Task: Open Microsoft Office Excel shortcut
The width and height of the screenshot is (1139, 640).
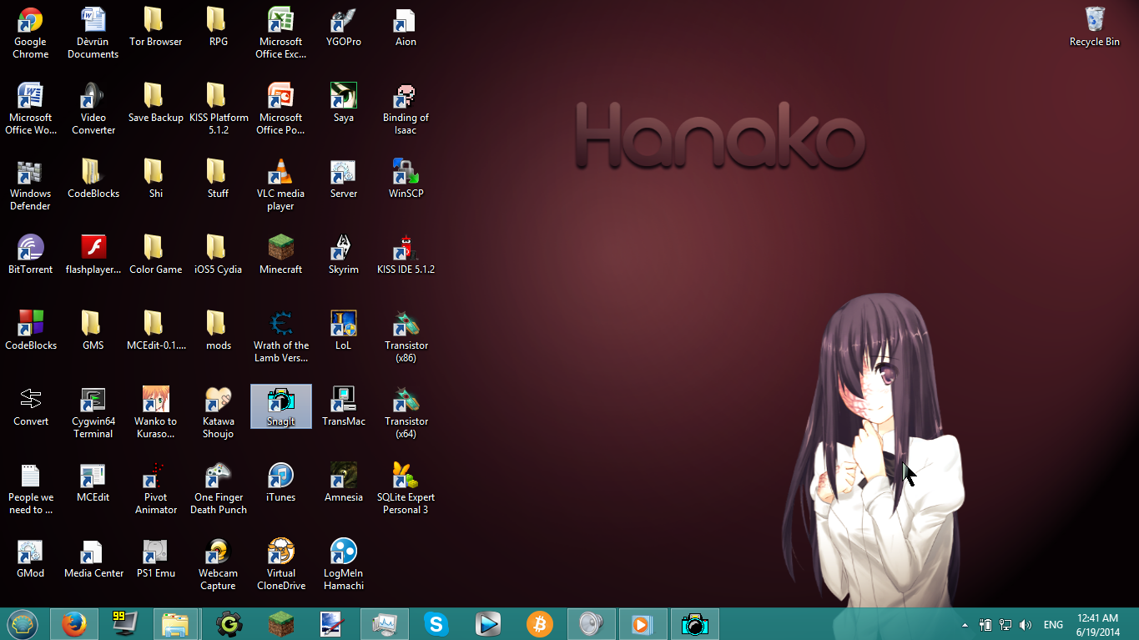Action: tap(281, 33)
